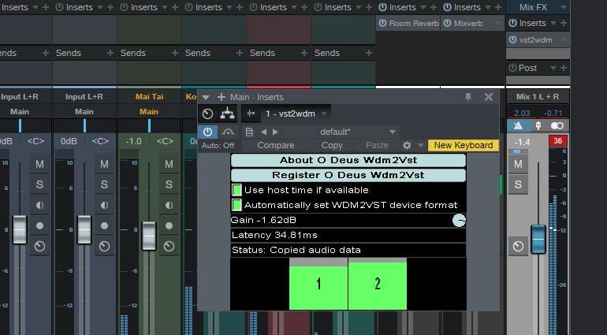Arm record dot on Mai Tai channel

[169, 225]
